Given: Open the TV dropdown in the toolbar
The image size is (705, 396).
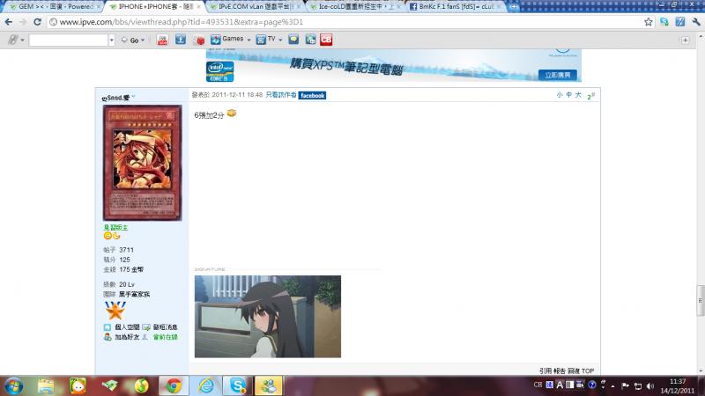Looking at the screenshot, I should click(x=269, y=40).
